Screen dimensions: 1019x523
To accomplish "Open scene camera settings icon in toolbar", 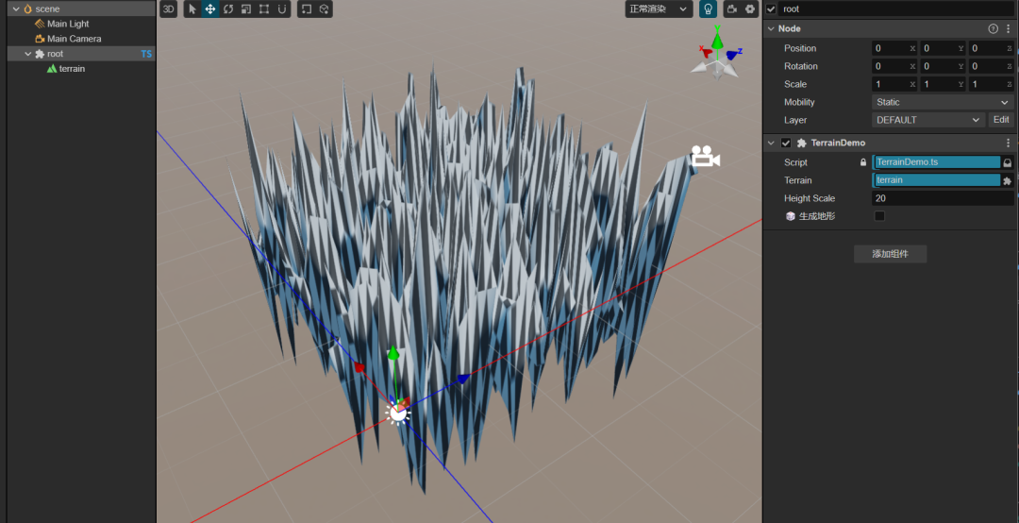I will tap(732, 8).
